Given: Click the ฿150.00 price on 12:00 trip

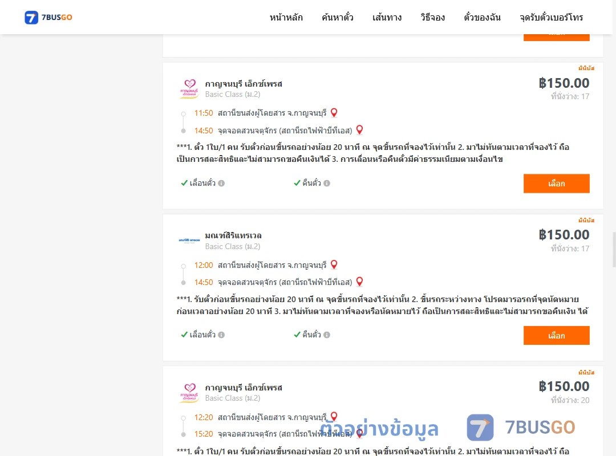Looking at the screenshot, I should (x=564, y=234).
